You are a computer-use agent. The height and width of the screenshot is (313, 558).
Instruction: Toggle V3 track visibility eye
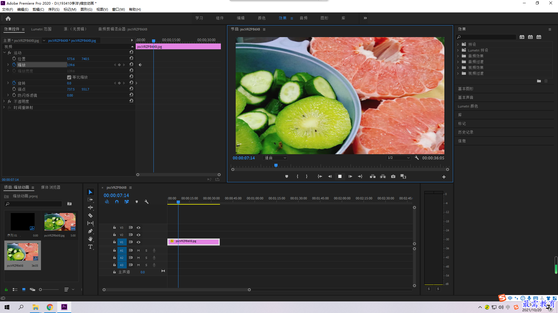(139, 228)
